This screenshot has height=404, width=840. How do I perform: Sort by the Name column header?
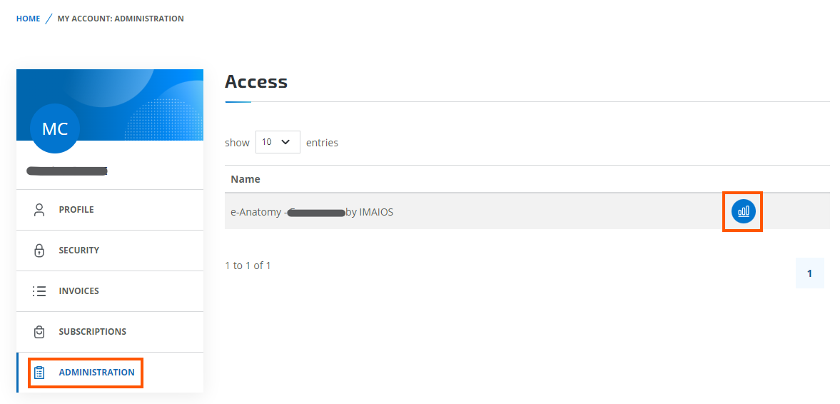tap(246, 179)
